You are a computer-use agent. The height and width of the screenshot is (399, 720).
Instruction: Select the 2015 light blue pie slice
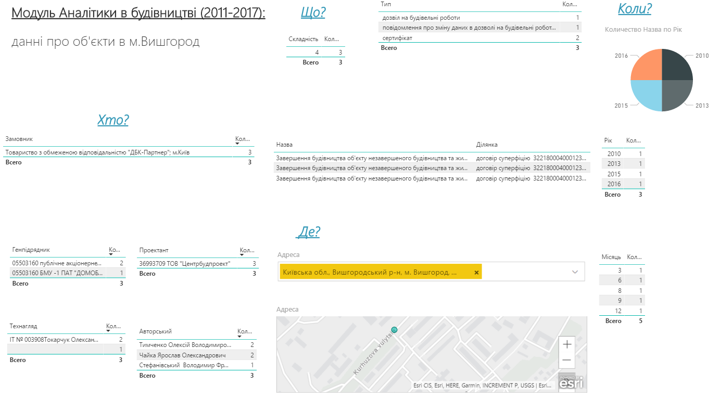[x=647, y=95]
